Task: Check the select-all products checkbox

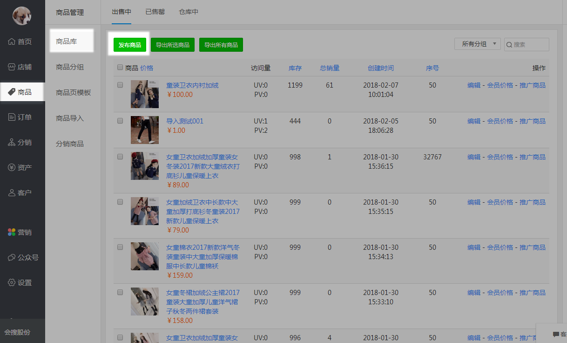Action: pyautogui.click(x=120, y=68)
